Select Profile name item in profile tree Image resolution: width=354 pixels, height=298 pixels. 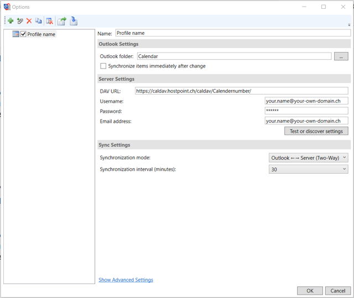[41, 34]
